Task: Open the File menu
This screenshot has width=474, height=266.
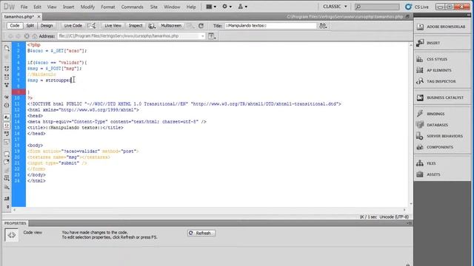Action: coord(24,7)
